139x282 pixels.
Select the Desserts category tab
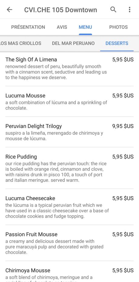117,43
